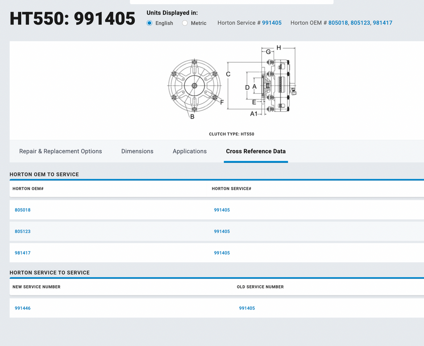Open new service number 991446
Screen dimensions: 424x346
[23, 308]
